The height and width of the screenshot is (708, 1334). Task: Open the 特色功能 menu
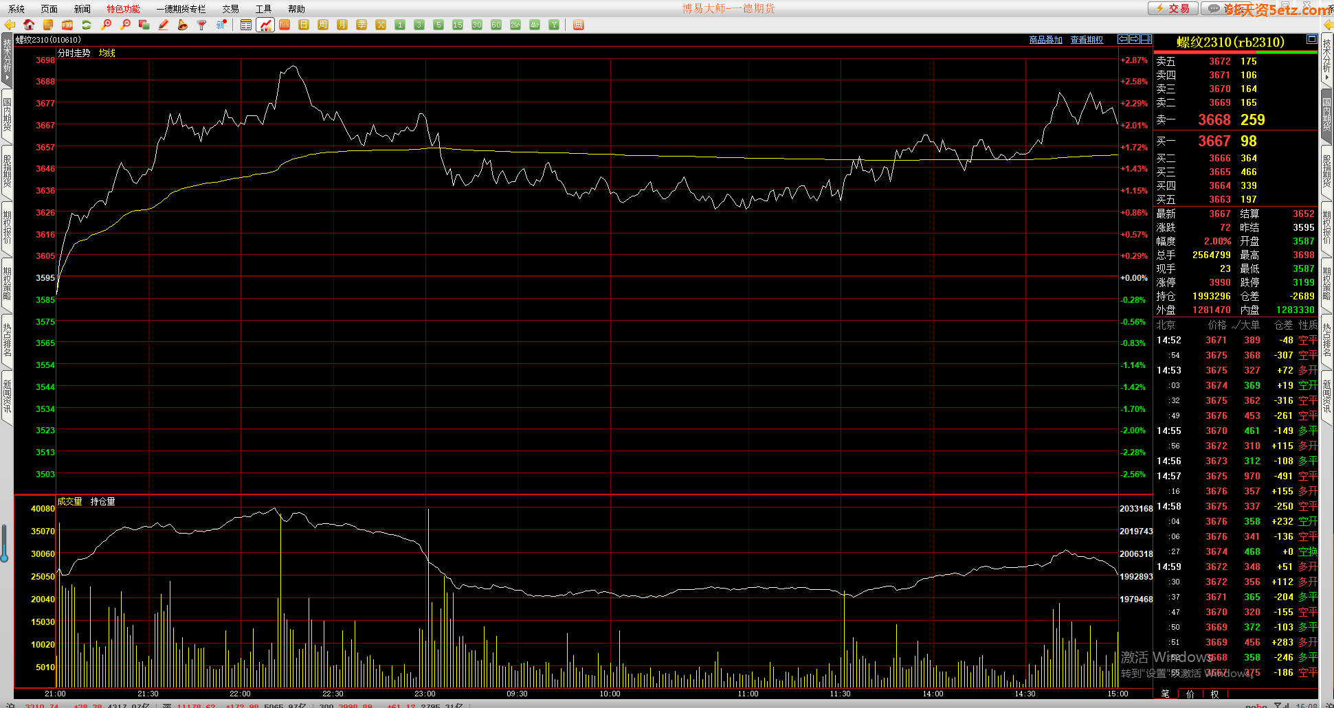pos(123,9)
